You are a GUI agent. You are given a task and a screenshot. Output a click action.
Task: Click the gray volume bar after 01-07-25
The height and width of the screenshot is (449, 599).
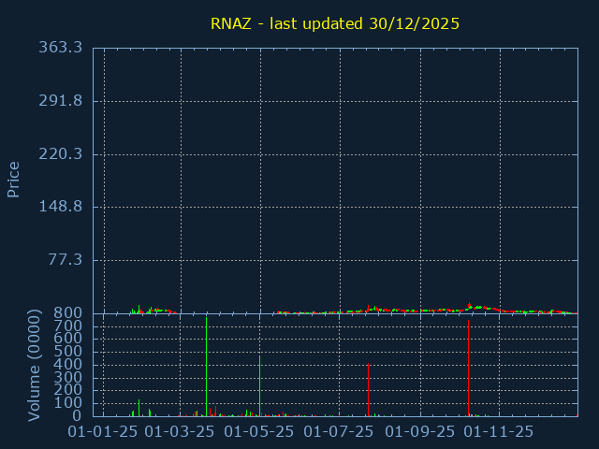click(x=368, y=393)
